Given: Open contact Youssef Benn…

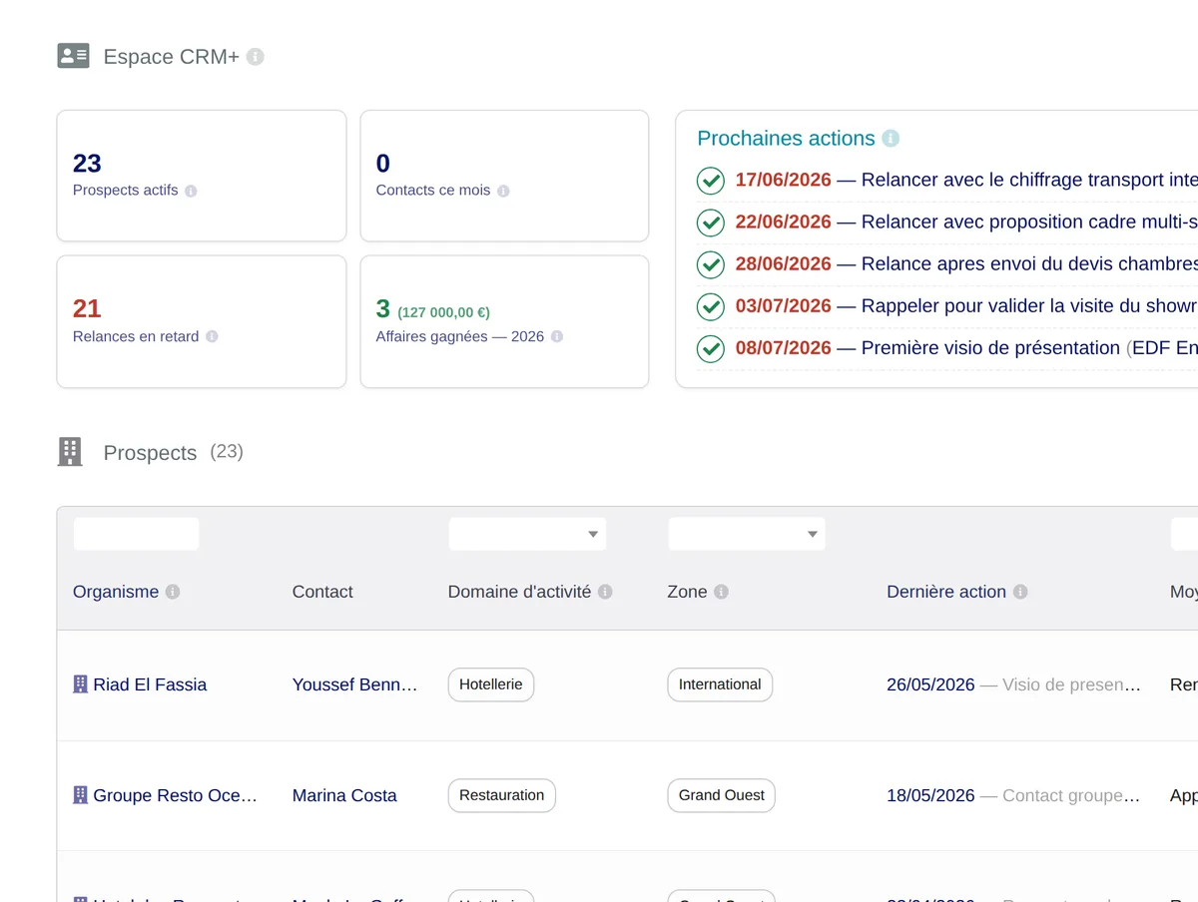Looking at the screenshot, I should (354, 684).
